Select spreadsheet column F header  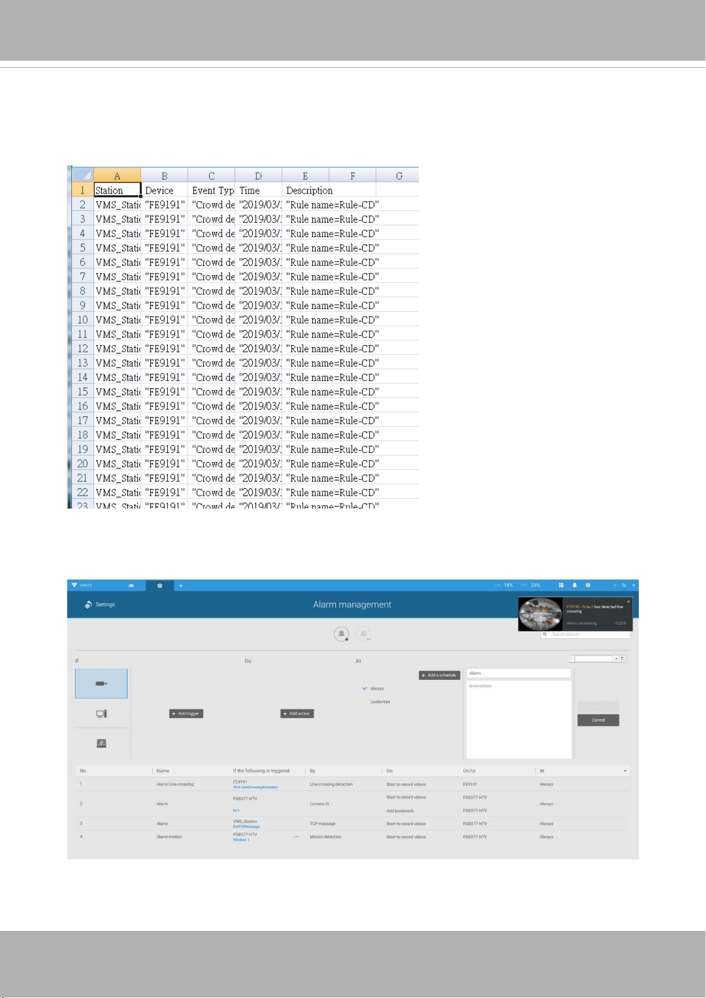tap(352, 175)
